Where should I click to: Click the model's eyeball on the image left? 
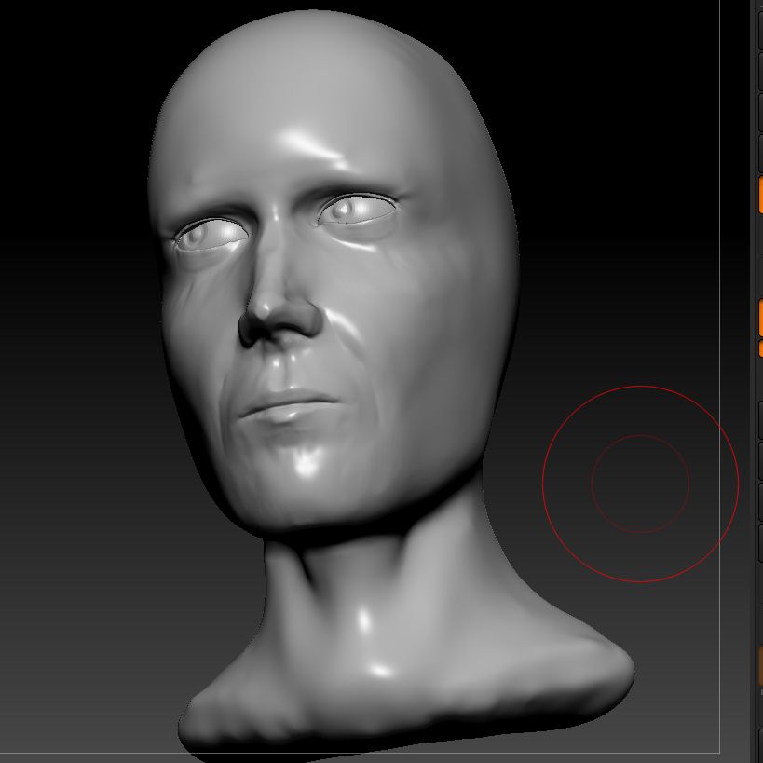[211, 236]
